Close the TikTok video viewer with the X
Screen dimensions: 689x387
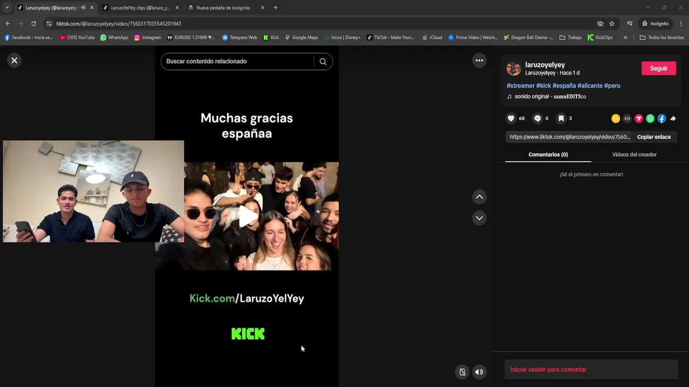[x=15, y=60]
